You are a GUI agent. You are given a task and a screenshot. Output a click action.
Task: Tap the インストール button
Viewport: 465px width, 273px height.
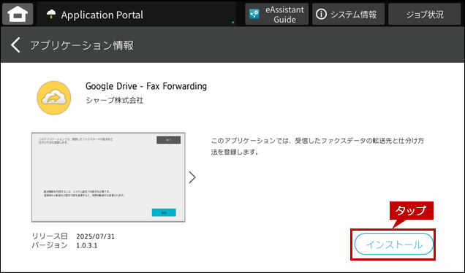[x=393, y=245]
